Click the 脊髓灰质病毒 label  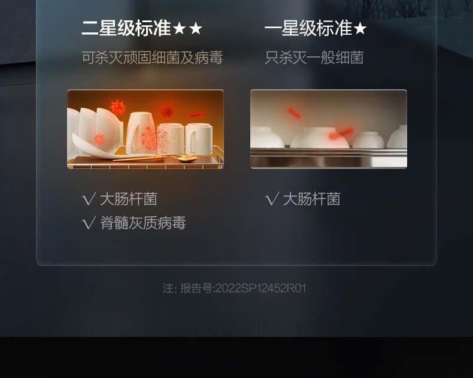tap(142, 223)
